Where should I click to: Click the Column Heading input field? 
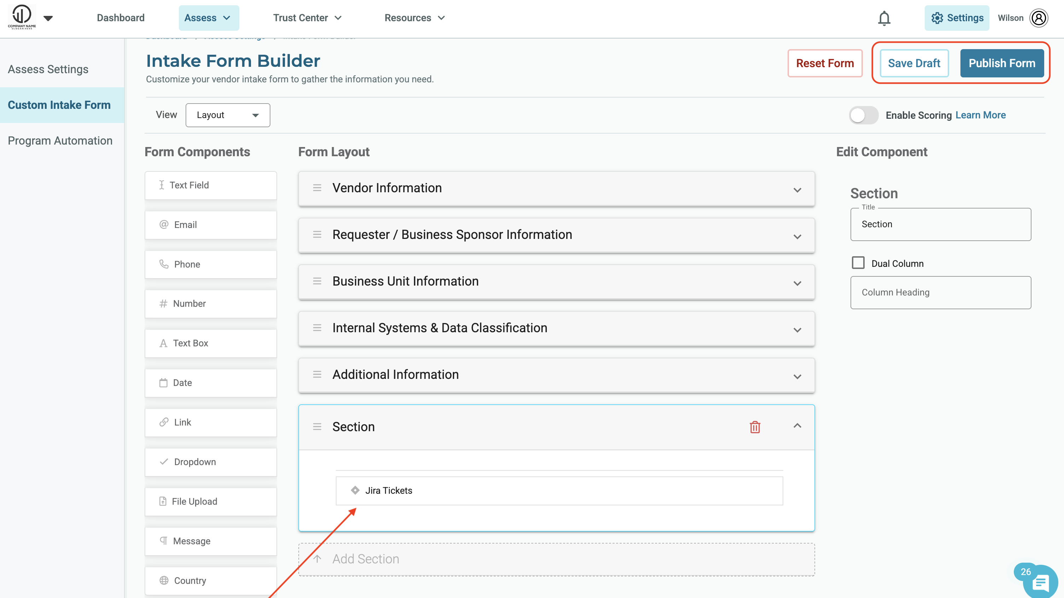point(940,292)
